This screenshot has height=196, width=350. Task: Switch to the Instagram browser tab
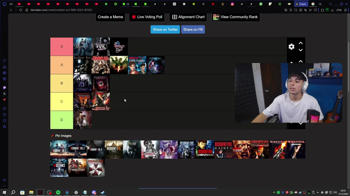(x=232, y=4)
